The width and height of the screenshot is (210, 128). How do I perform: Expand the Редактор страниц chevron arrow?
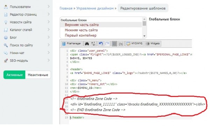(x=49, y=14)
